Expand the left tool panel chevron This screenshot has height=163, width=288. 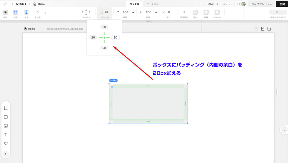[x=6, y=154]
